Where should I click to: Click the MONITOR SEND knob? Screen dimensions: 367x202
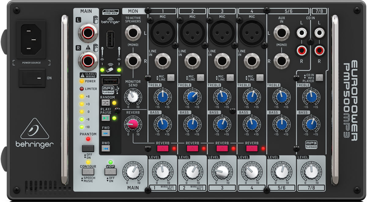tap(132, 97)
